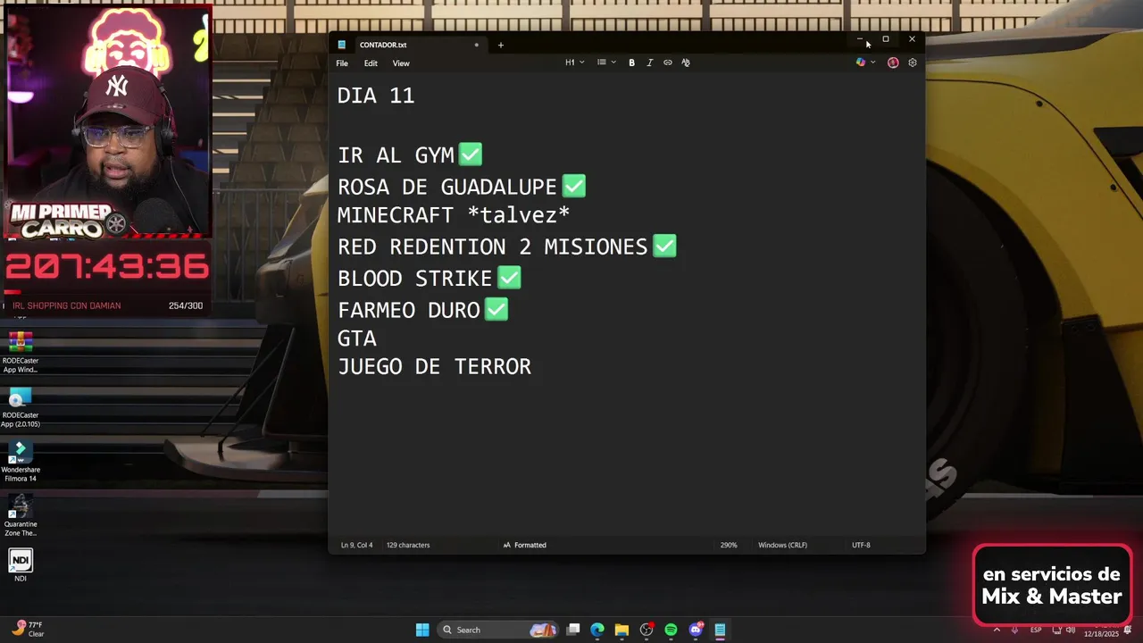The height and width of the screenshot is (643, 1143).
Task: Click the microphone icon in system tray
Action: tap(1015, 630)
